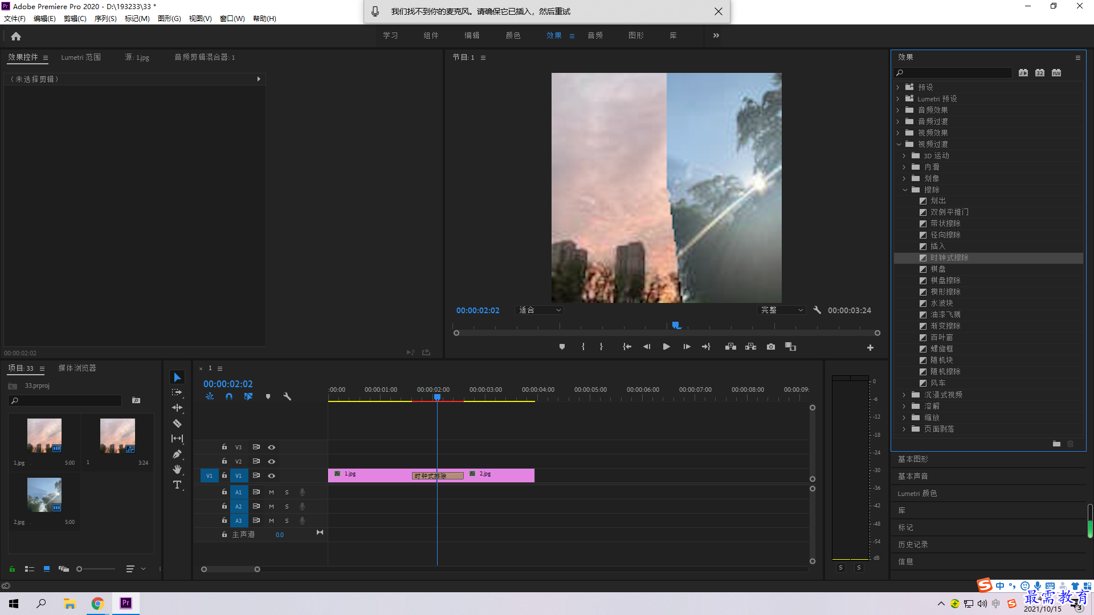This screenshot has height=615, width=1094.
Task: Switch to Lumetri 范围 panel tab
Action: [81, 58]
